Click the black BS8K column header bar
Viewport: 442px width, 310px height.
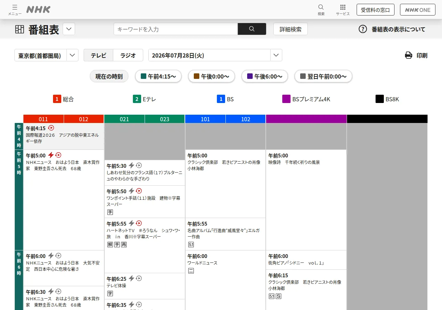point(387,119)
